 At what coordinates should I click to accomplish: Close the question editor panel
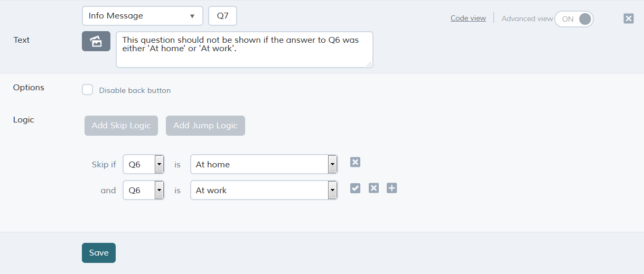point(628,18)
